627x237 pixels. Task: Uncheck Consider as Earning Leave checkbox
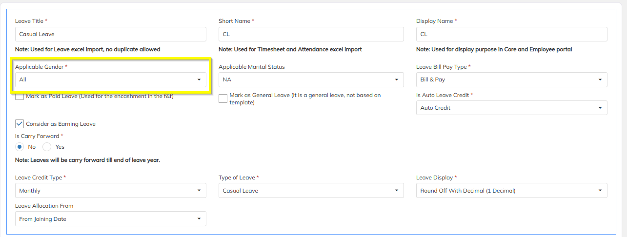point(20,124)
